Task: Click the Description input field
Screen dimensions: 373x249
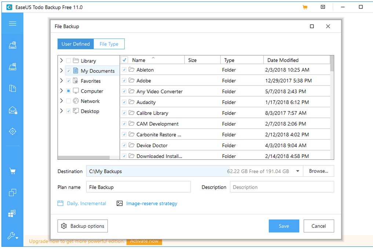Action: [x=282, y=187]
